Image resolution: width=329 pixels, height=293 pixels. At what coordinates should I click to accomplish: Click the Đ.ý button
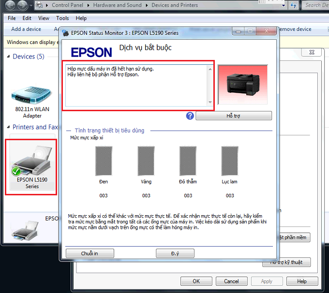(175, 253)
